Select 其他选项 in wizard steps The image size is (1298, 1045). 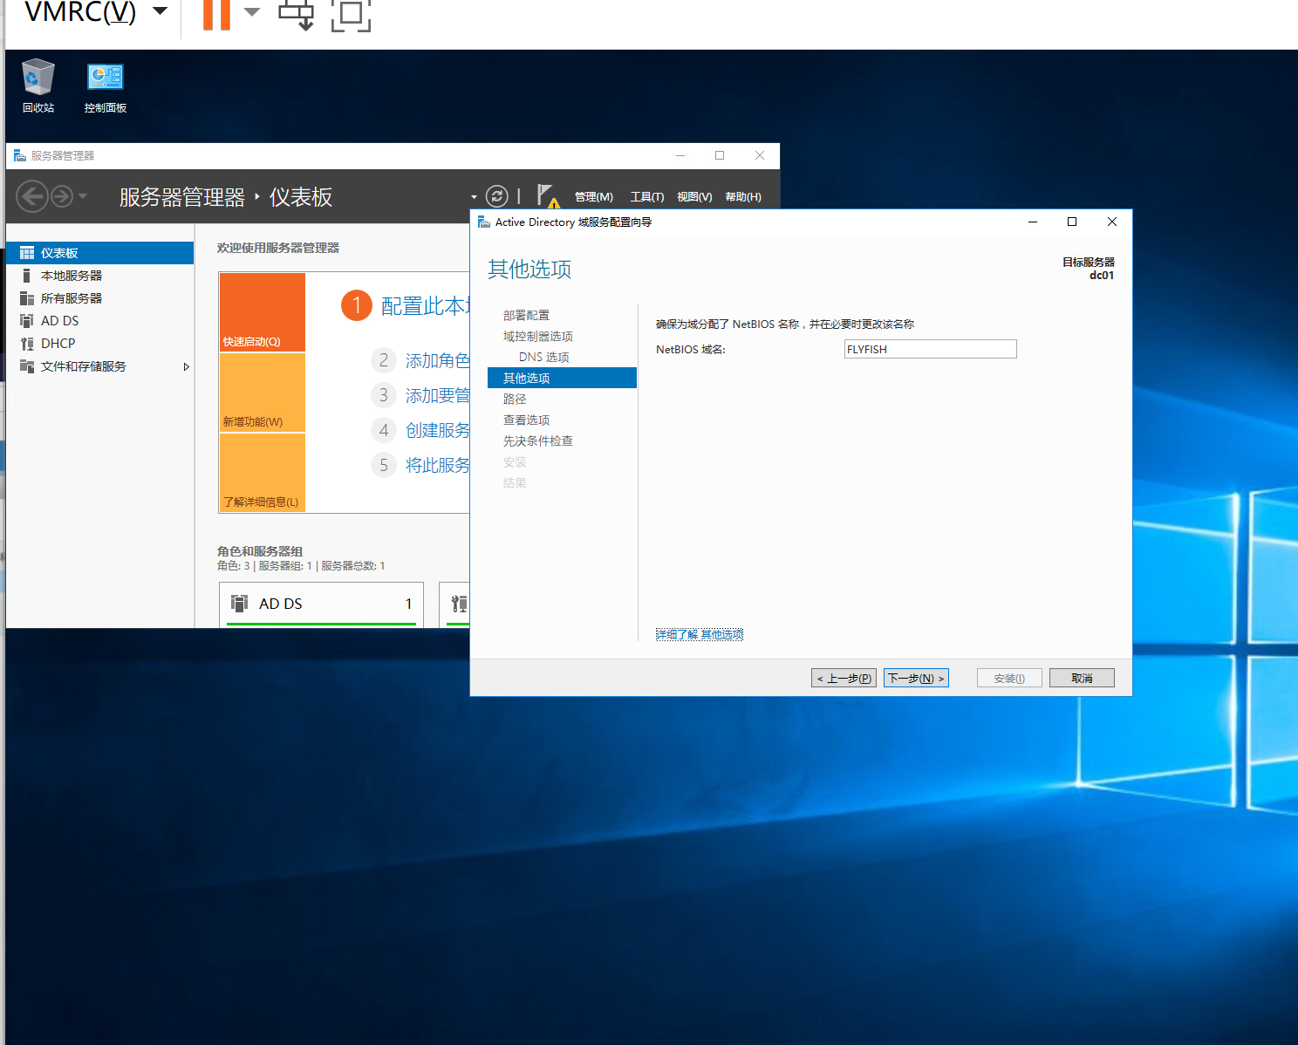click(562, 378)
